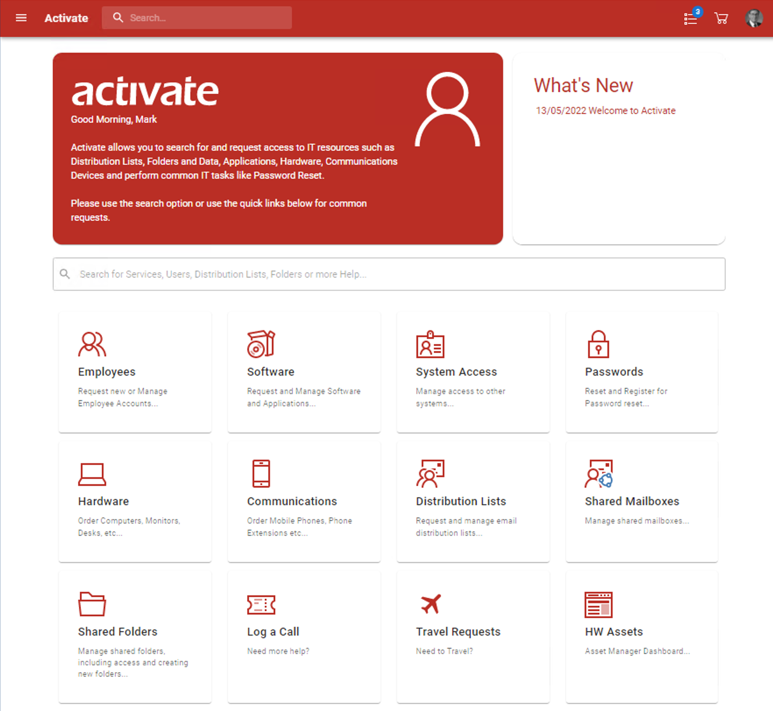The height and width of the screenshot is (711, 773).
Task: Open the System Access card title
Action: [x=457, y=372]
